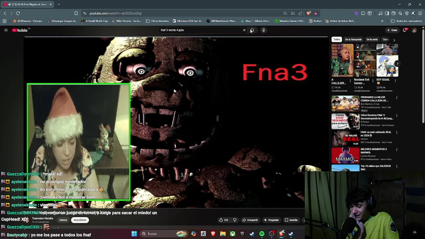
Task: Click the taskbar Buscar search box
Action: (x=164, y=234)
